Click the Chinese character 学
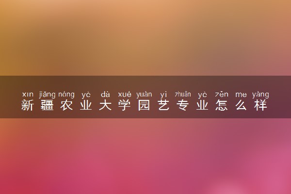Screen dimensions: 291x194 coord(125,105)
